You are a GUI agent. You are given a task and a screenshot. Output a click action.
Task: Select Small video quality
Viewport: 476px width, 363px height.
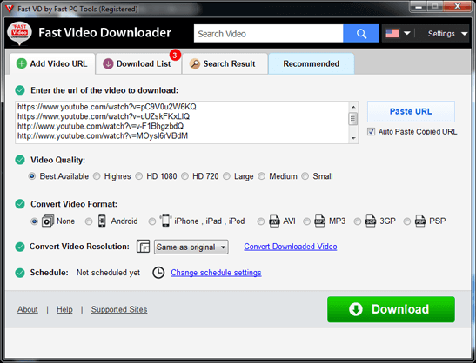click(x=305, y=176)
